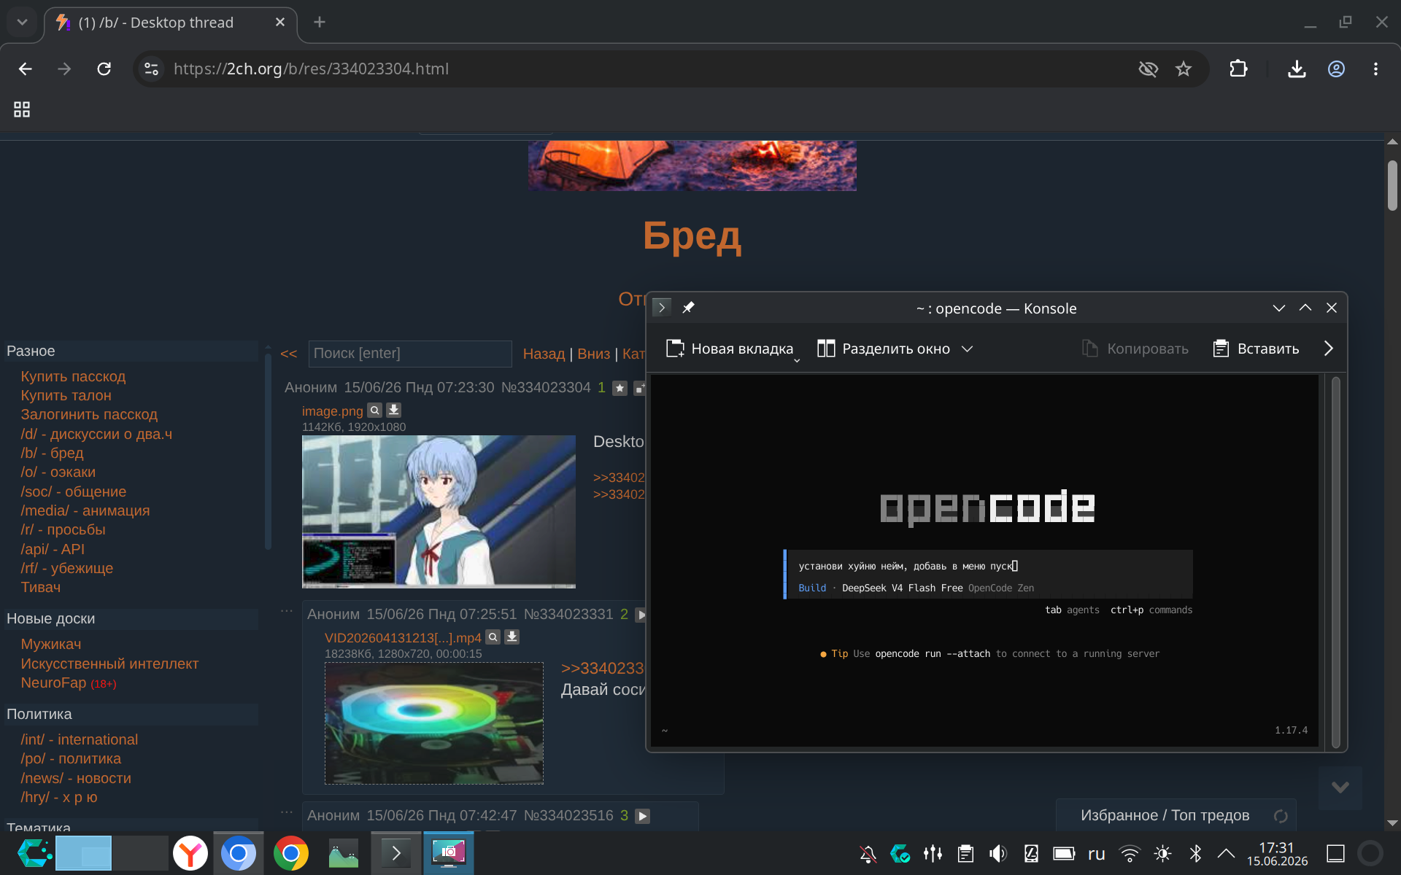Click the browser page vertical scrollbar thumb

point(1392,185)
